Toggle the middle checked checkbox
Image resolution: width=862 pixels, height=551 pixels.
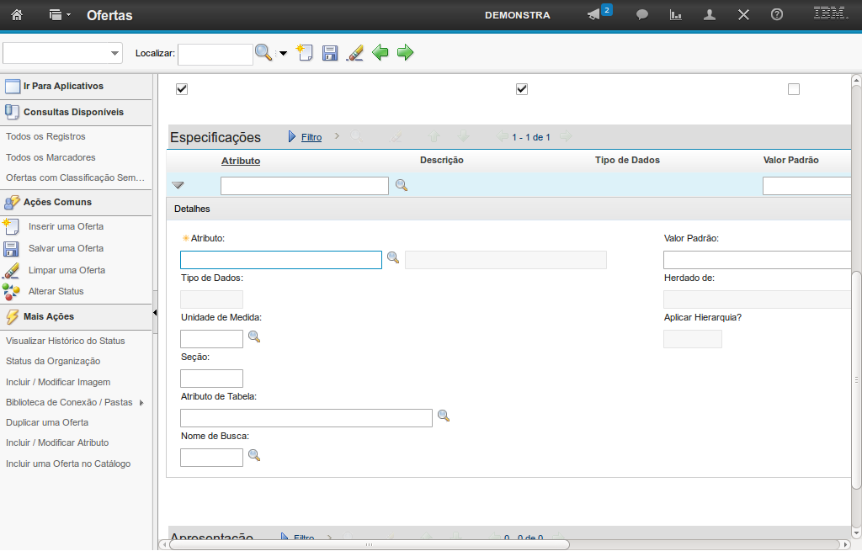tap(522, 89)
